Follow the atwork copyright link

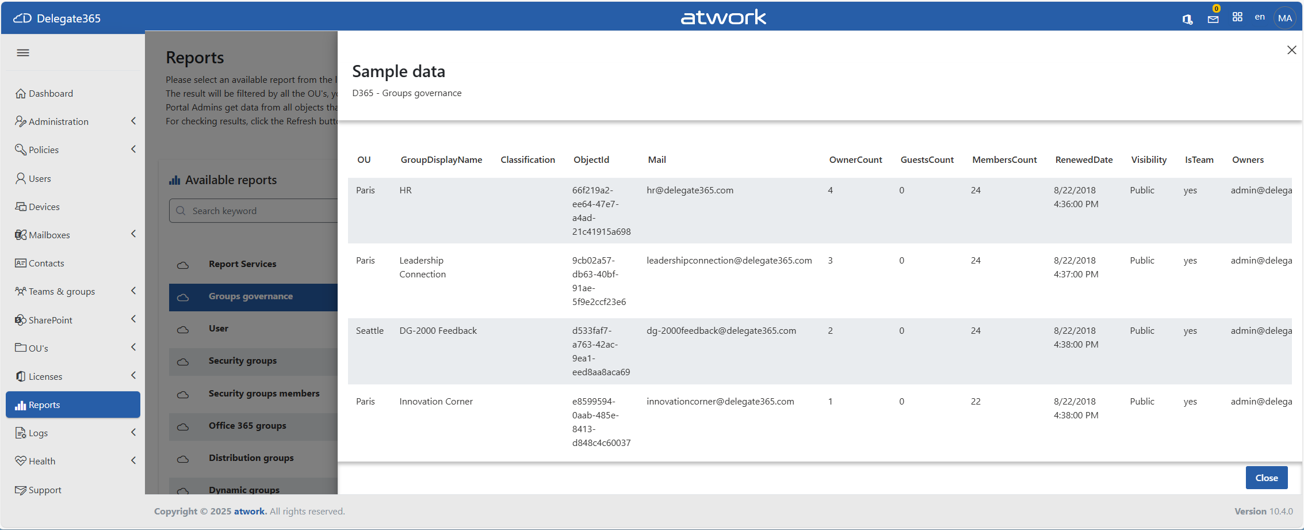click(249, 511)
